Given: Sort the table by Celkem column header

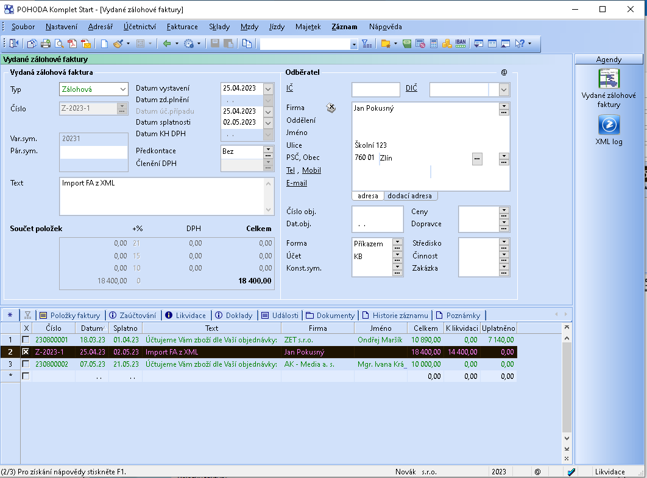Looking at the screenshot, I should [425, 328].
